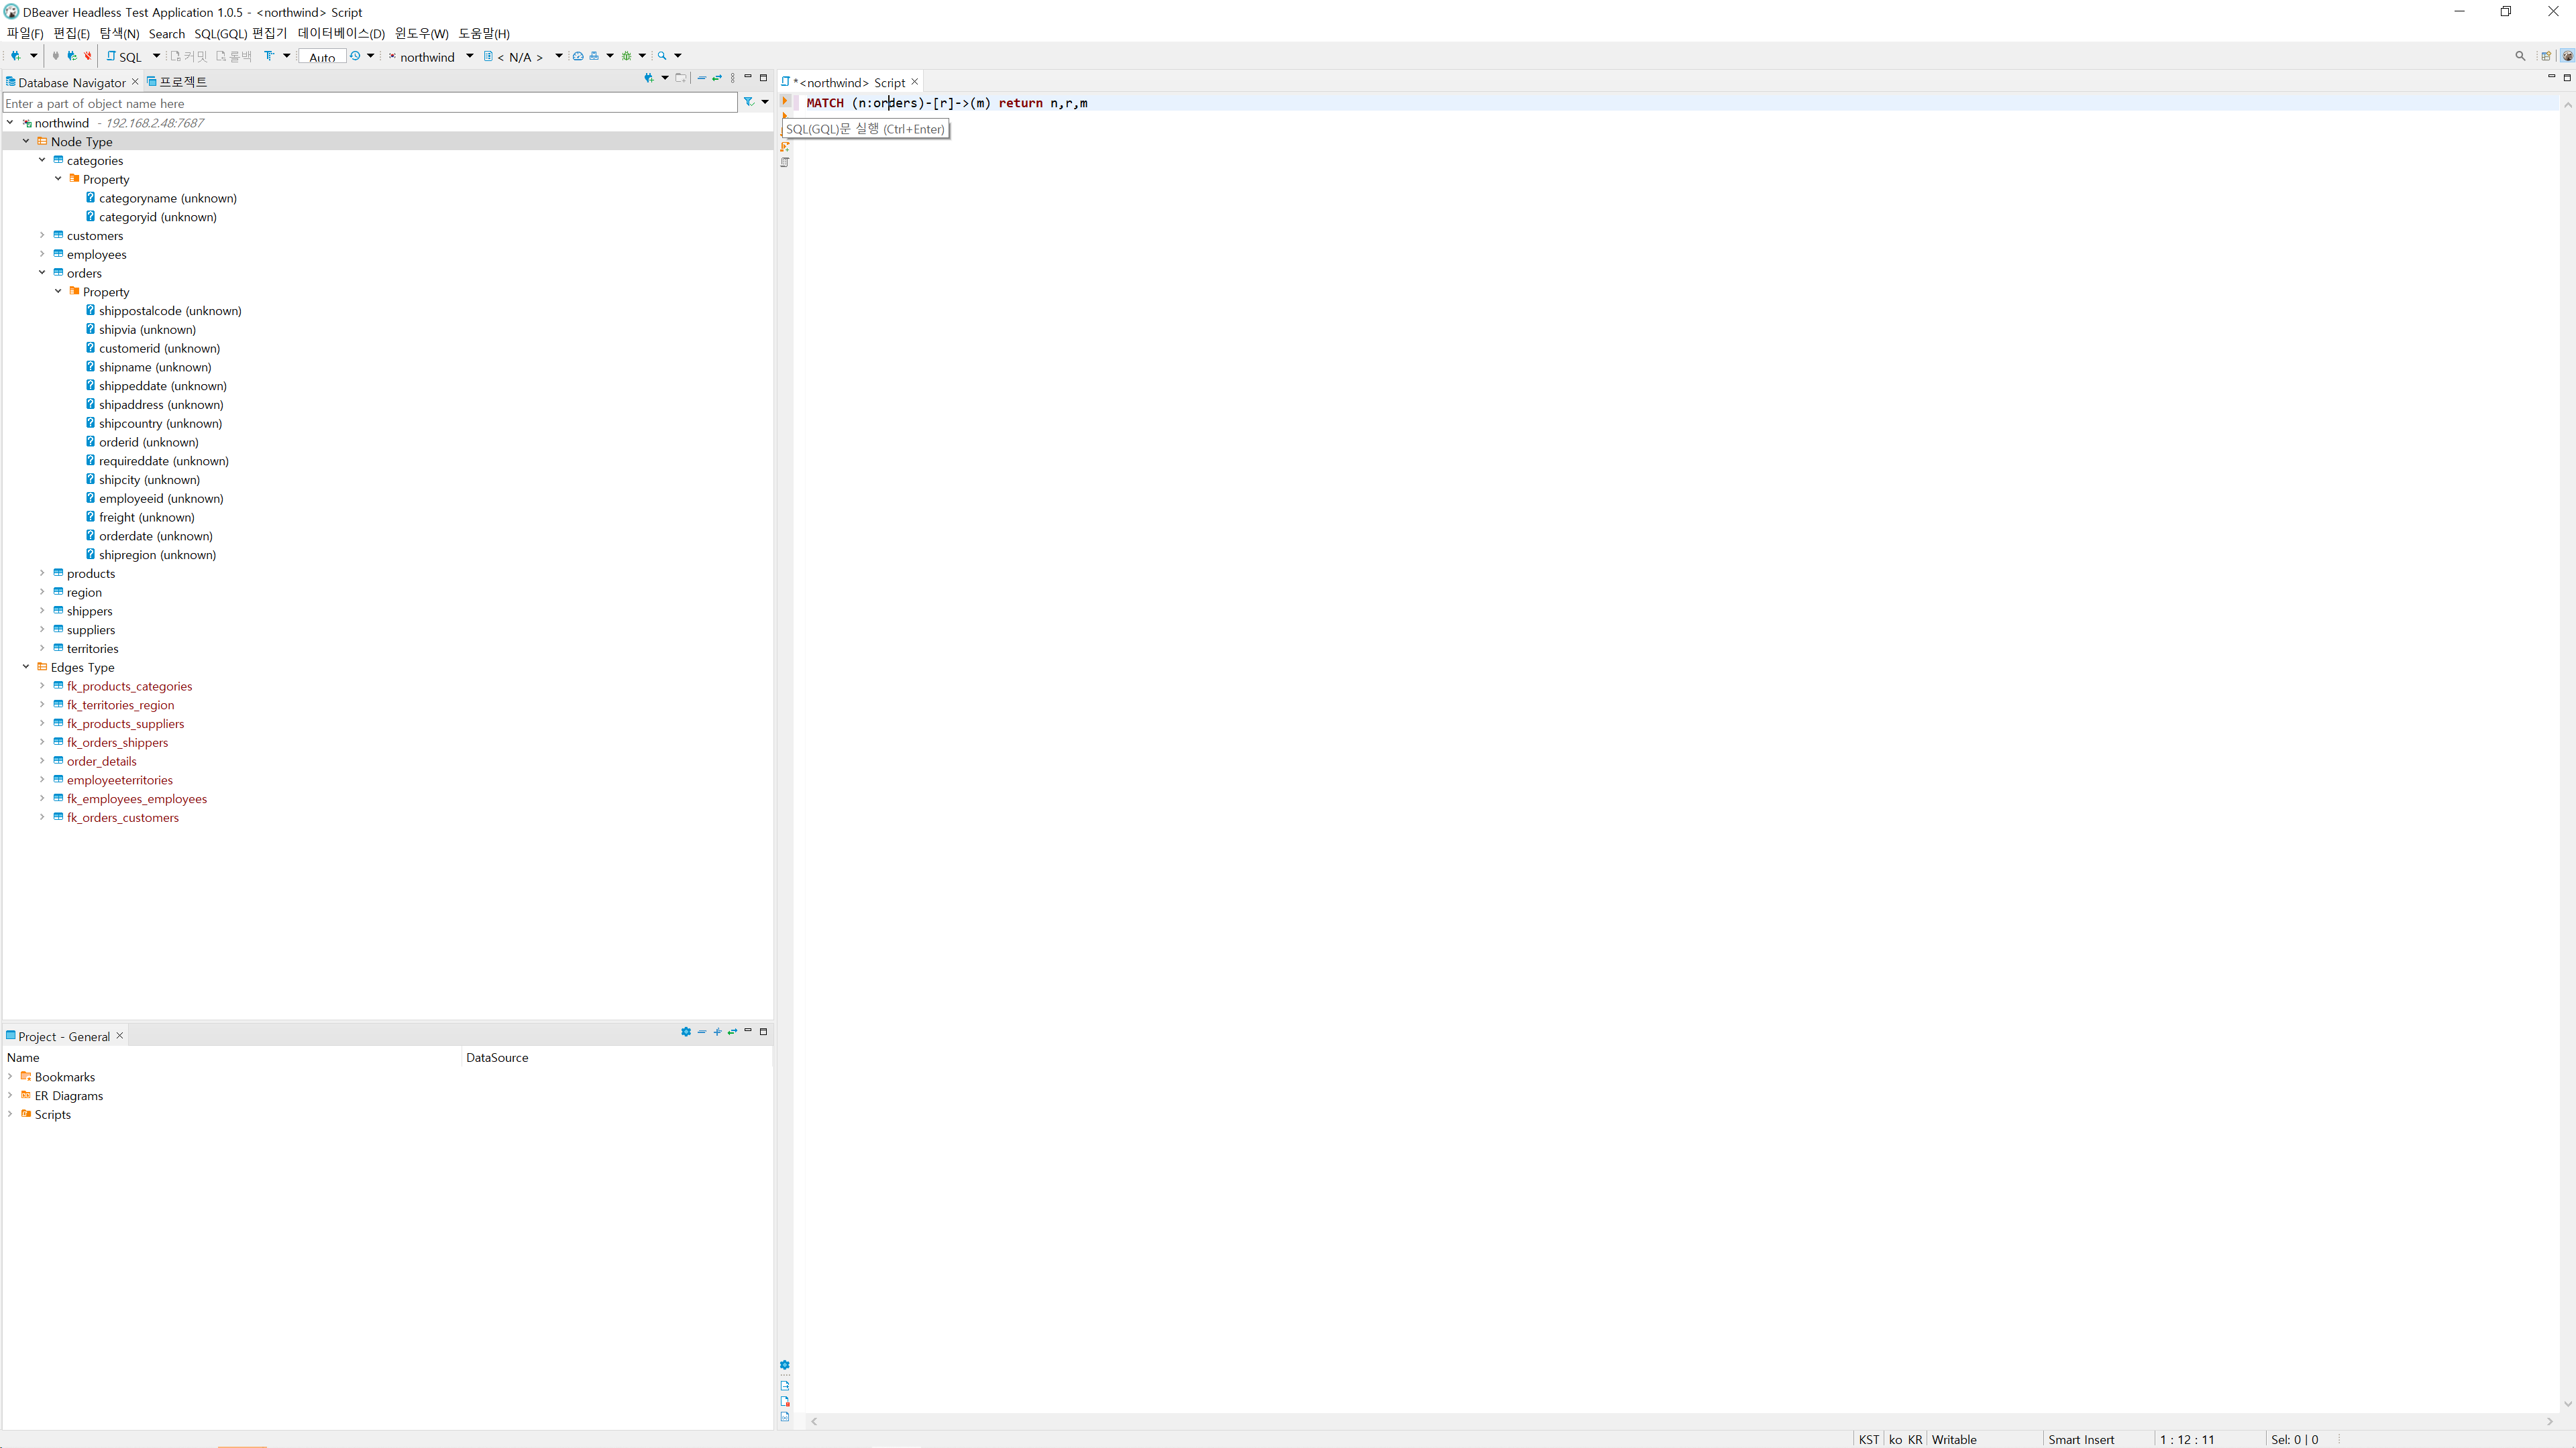The width and height of the screenshot is (2576, 1448).
Task: Collapse the Node Type folder
Action: coord(26,141)
